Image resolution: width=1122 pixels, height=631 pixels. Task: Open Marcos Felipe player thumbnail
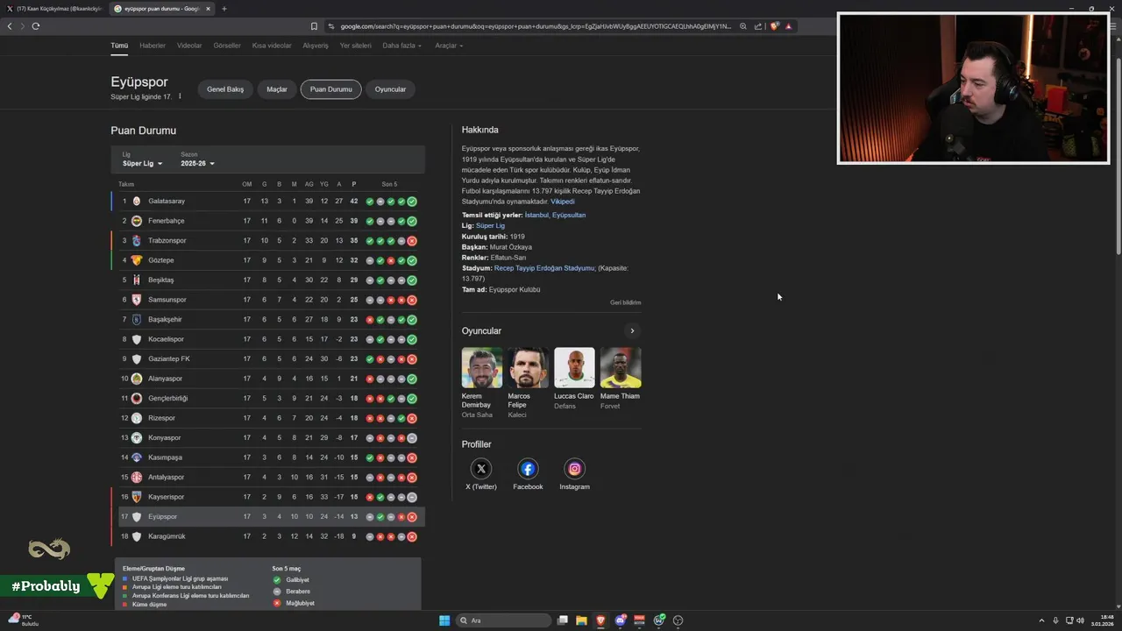528,368
